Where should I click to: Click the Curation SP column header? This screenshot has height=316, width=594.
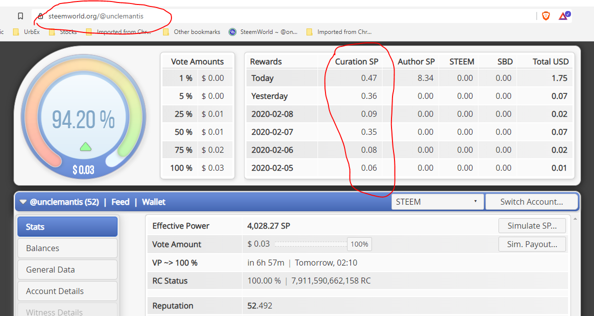click(356, 61)
